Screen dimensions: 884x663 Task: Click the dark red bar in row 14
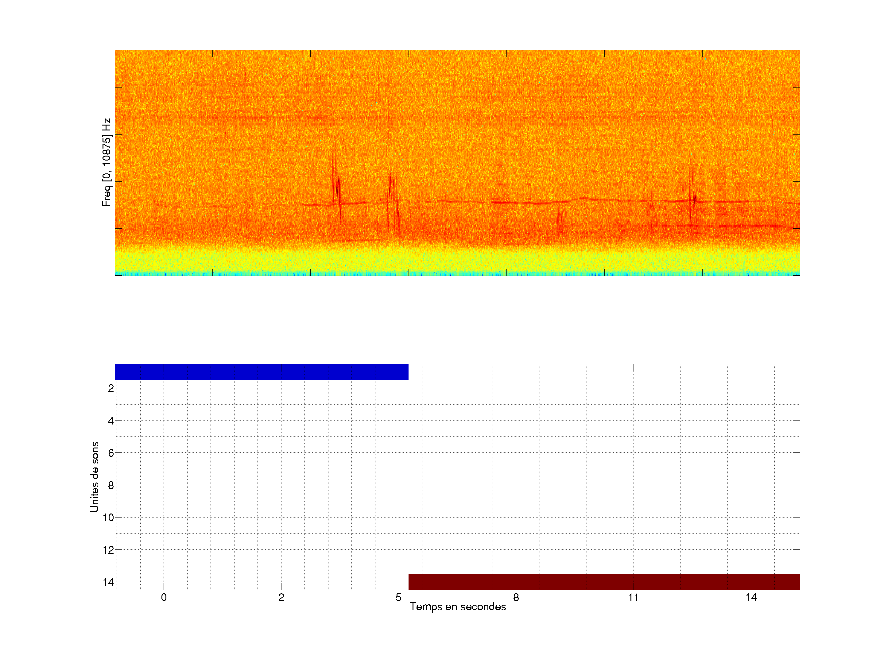click(604, 582)
